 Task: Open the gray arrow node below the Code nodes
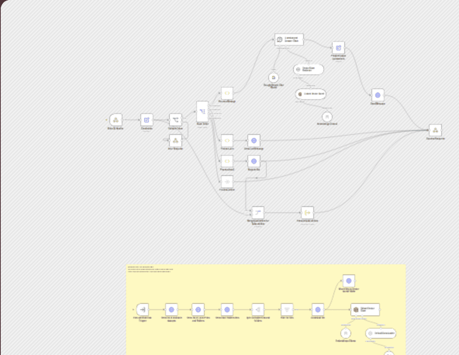tap(227, 182)
